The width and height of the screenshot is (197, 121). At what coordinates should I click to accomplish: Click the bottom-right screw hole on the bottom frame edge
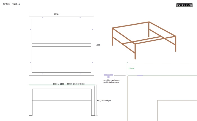point(80,74)
